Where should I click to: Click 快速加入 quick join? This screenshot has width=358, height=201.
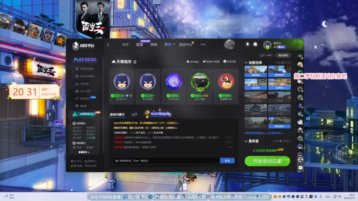pos(91,161)
